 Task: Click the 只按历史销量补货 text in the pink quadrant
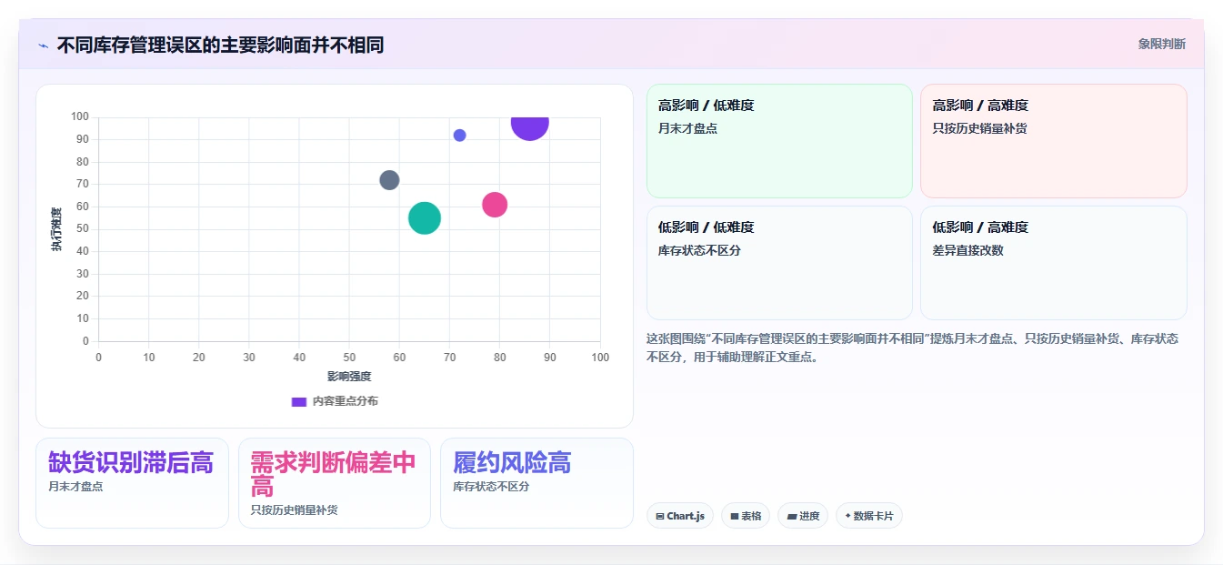(979, 128)
